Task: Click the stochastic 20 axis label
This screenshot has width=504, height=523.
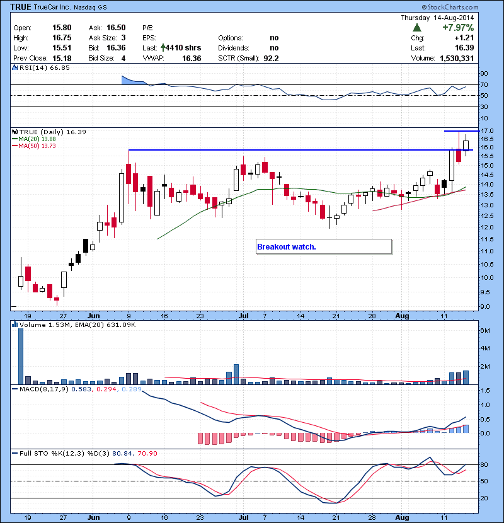Action: [484, 498]
